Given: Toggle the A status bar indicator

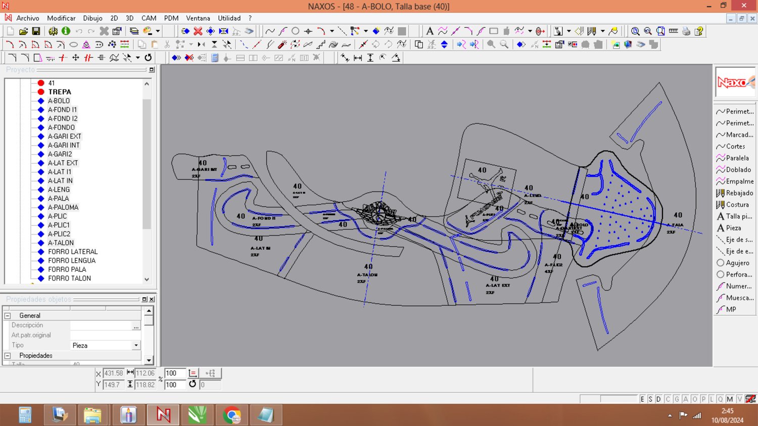Looking at the screenshot, I should coord(686,399).
